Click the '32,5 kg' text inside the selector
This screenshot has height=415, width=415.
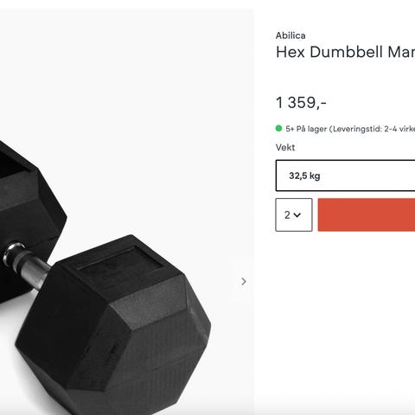point(304,176)
